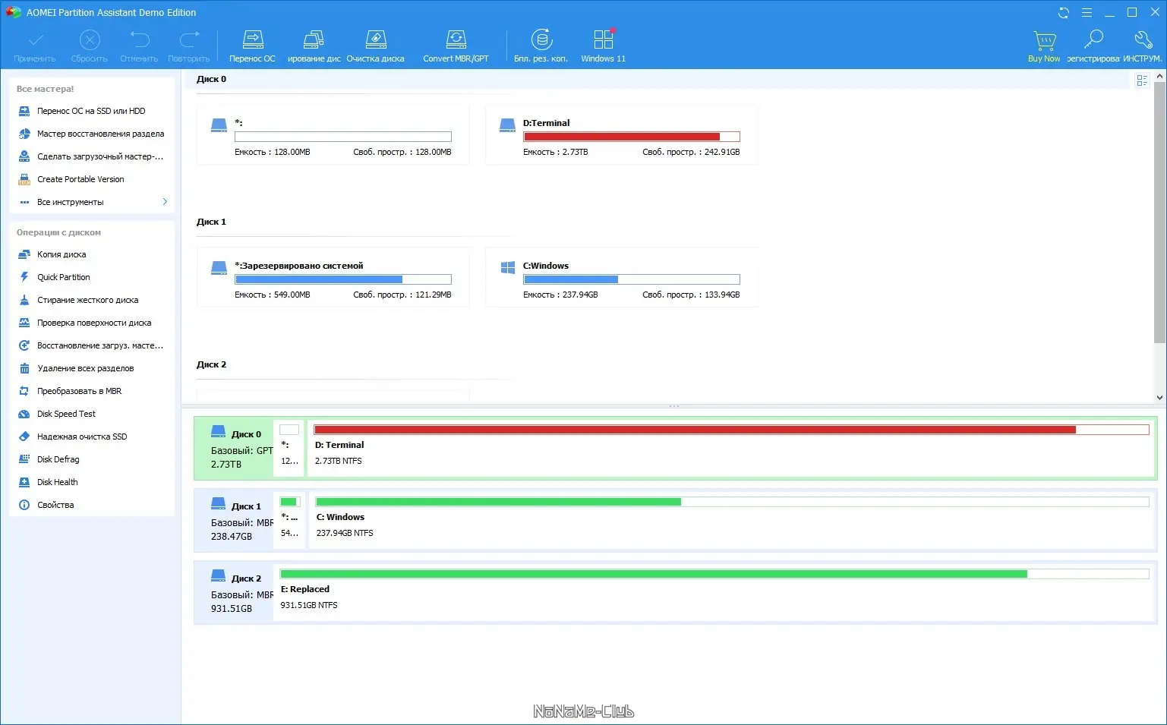This screenshot has height=725, width=1167.
Task: Select Перенос ОС на SSD или HDD wizard
Action: click(92, 111)
